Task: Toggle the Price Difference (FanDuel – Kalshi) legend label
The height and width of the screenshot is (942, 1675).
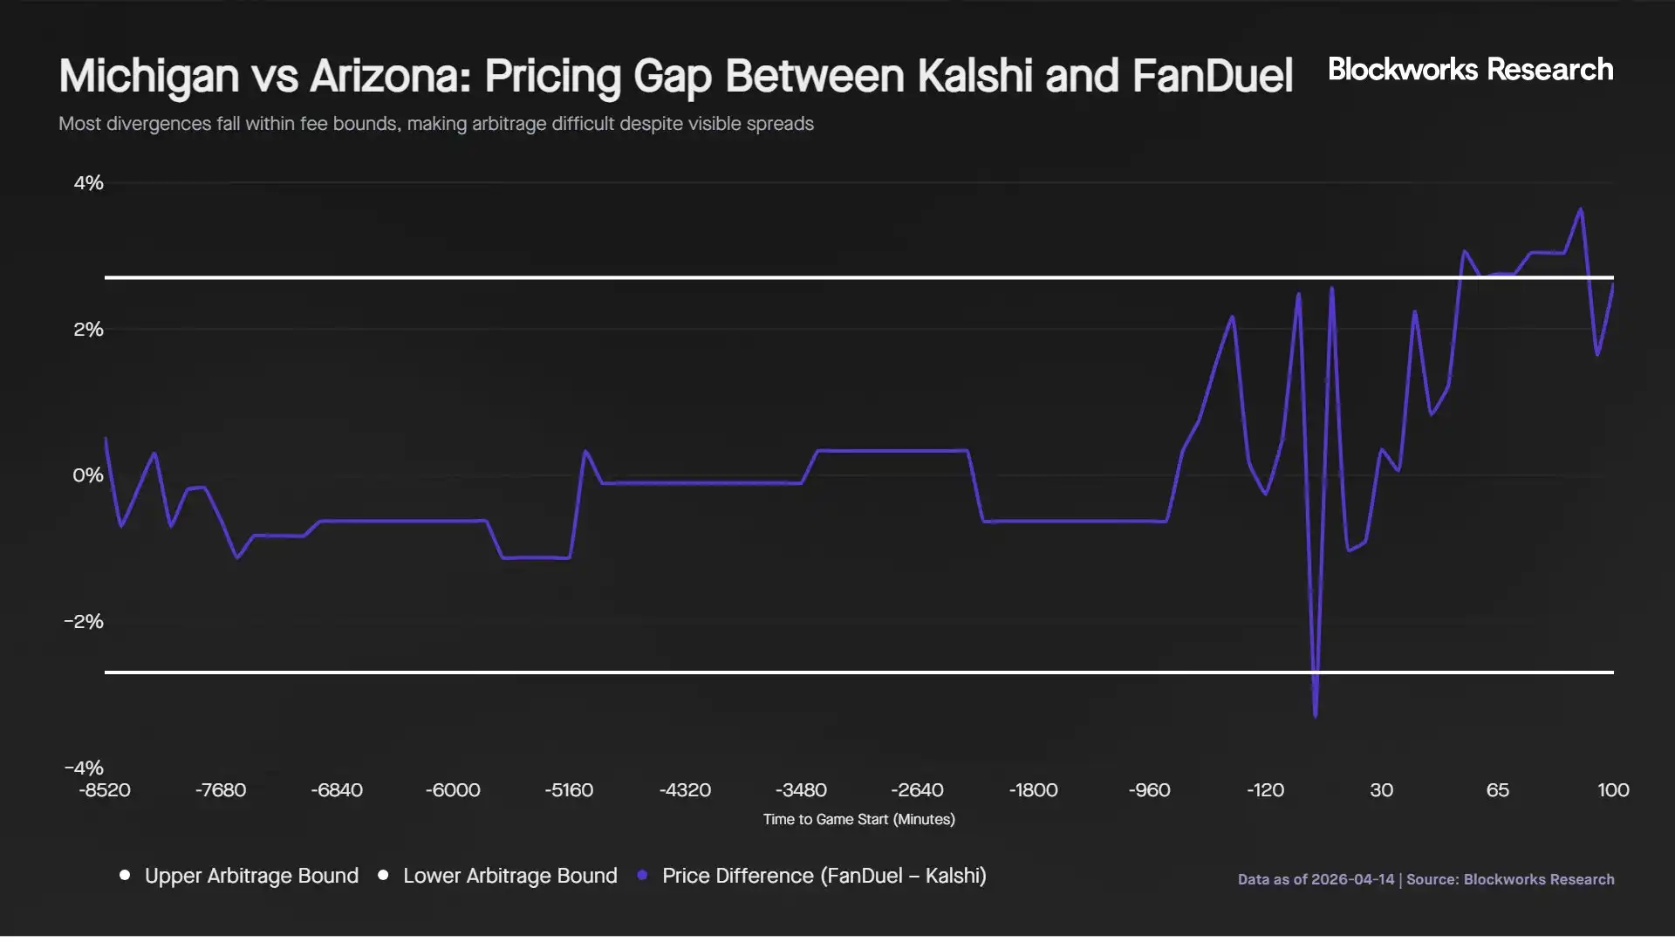Action: (824, 876)
